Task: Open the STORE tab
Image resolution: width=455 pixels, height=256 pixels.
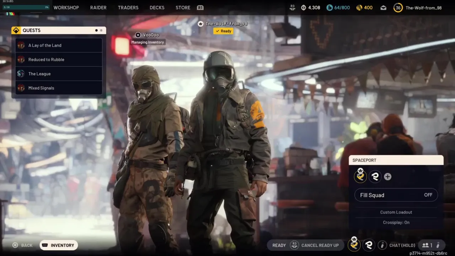Action: [x=183, y=7]
